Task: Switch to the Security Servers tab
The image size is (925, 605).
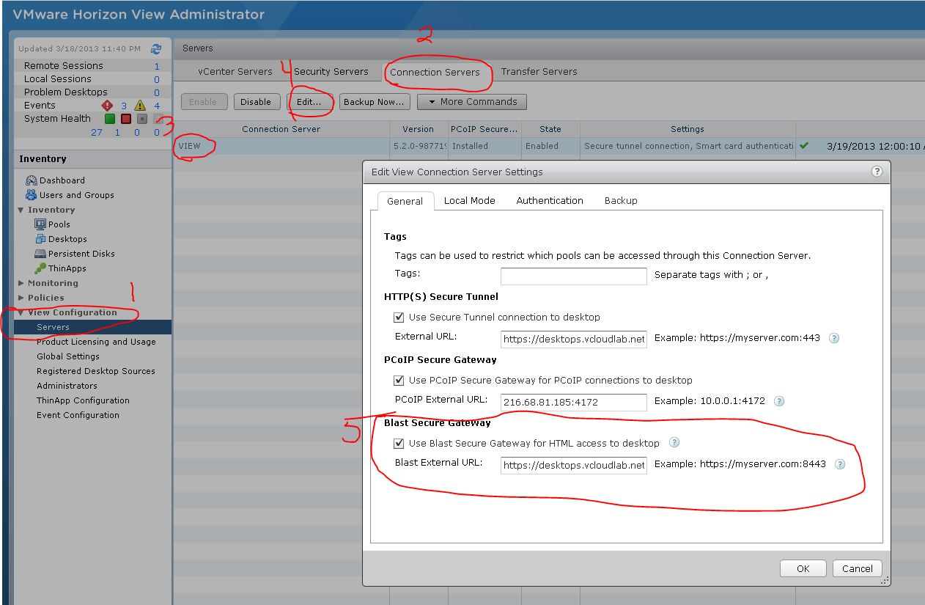Action: click(331, 72)
